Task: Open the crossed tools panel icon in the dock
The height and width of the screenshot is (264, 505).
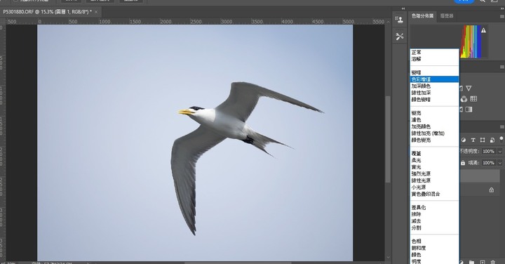Action: [x=400, y=37]
